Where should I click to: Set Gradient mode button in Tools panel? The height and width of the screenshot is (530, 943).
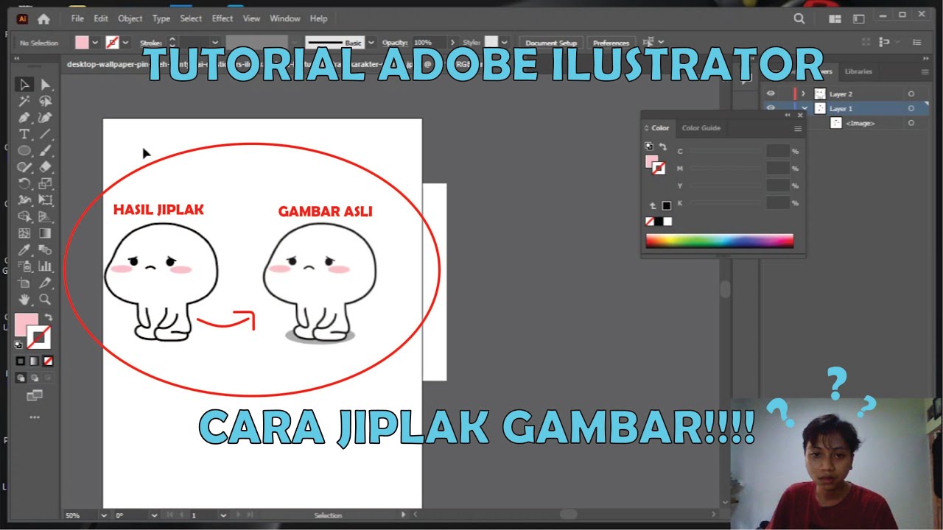tap(35, 361)
